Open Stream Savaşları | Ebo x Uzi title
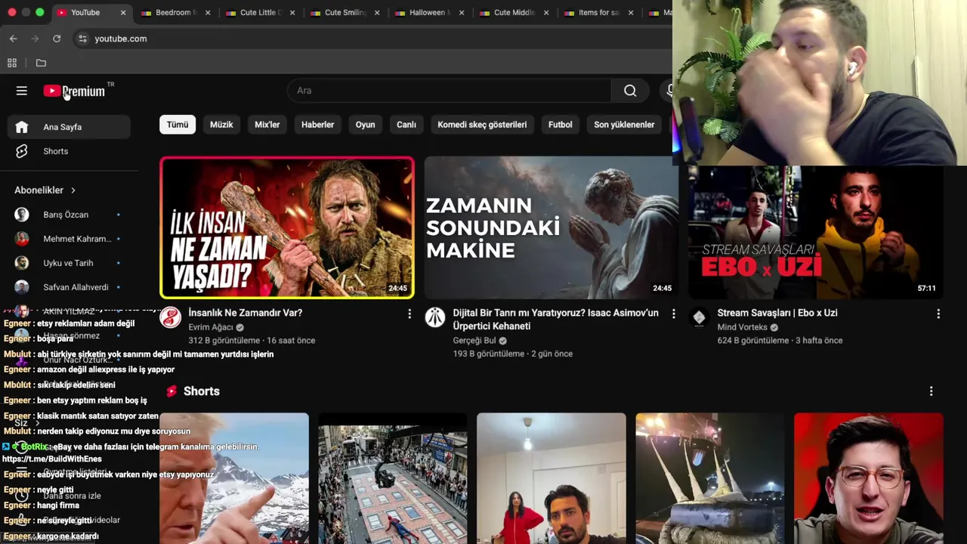The image size is (967, 544). 777,313
